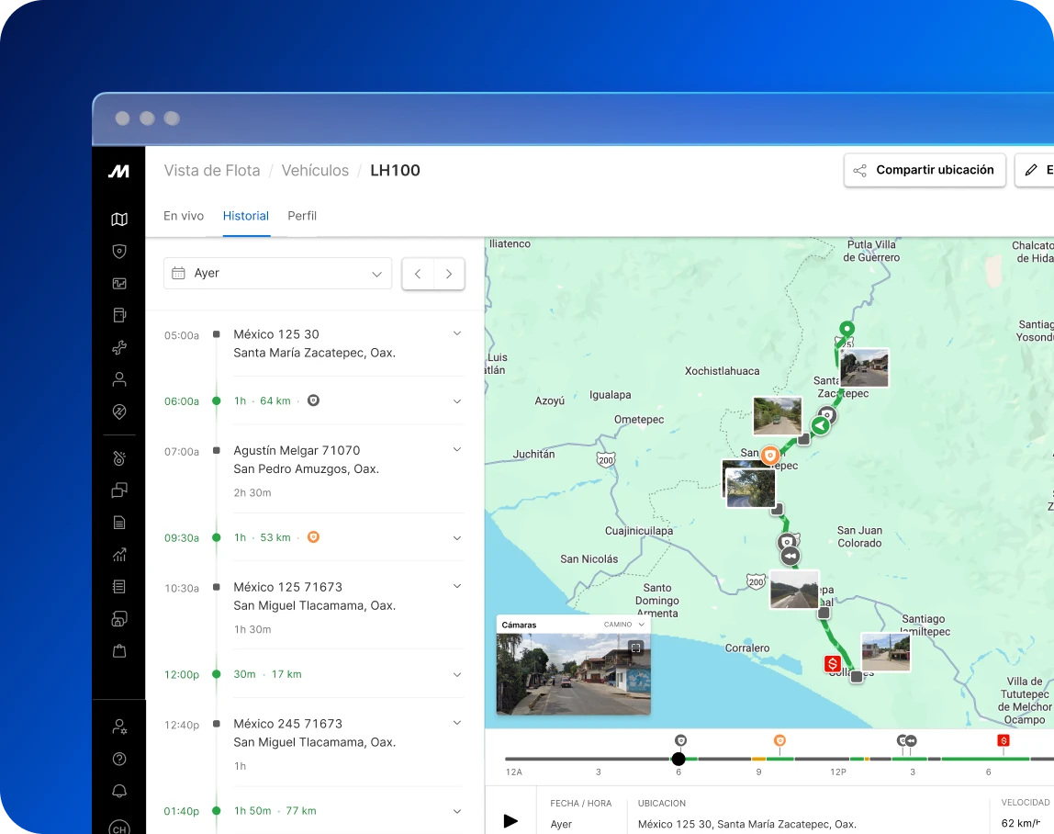
Task: Switch to the En vivo tab
Action: tap(184, 216)
